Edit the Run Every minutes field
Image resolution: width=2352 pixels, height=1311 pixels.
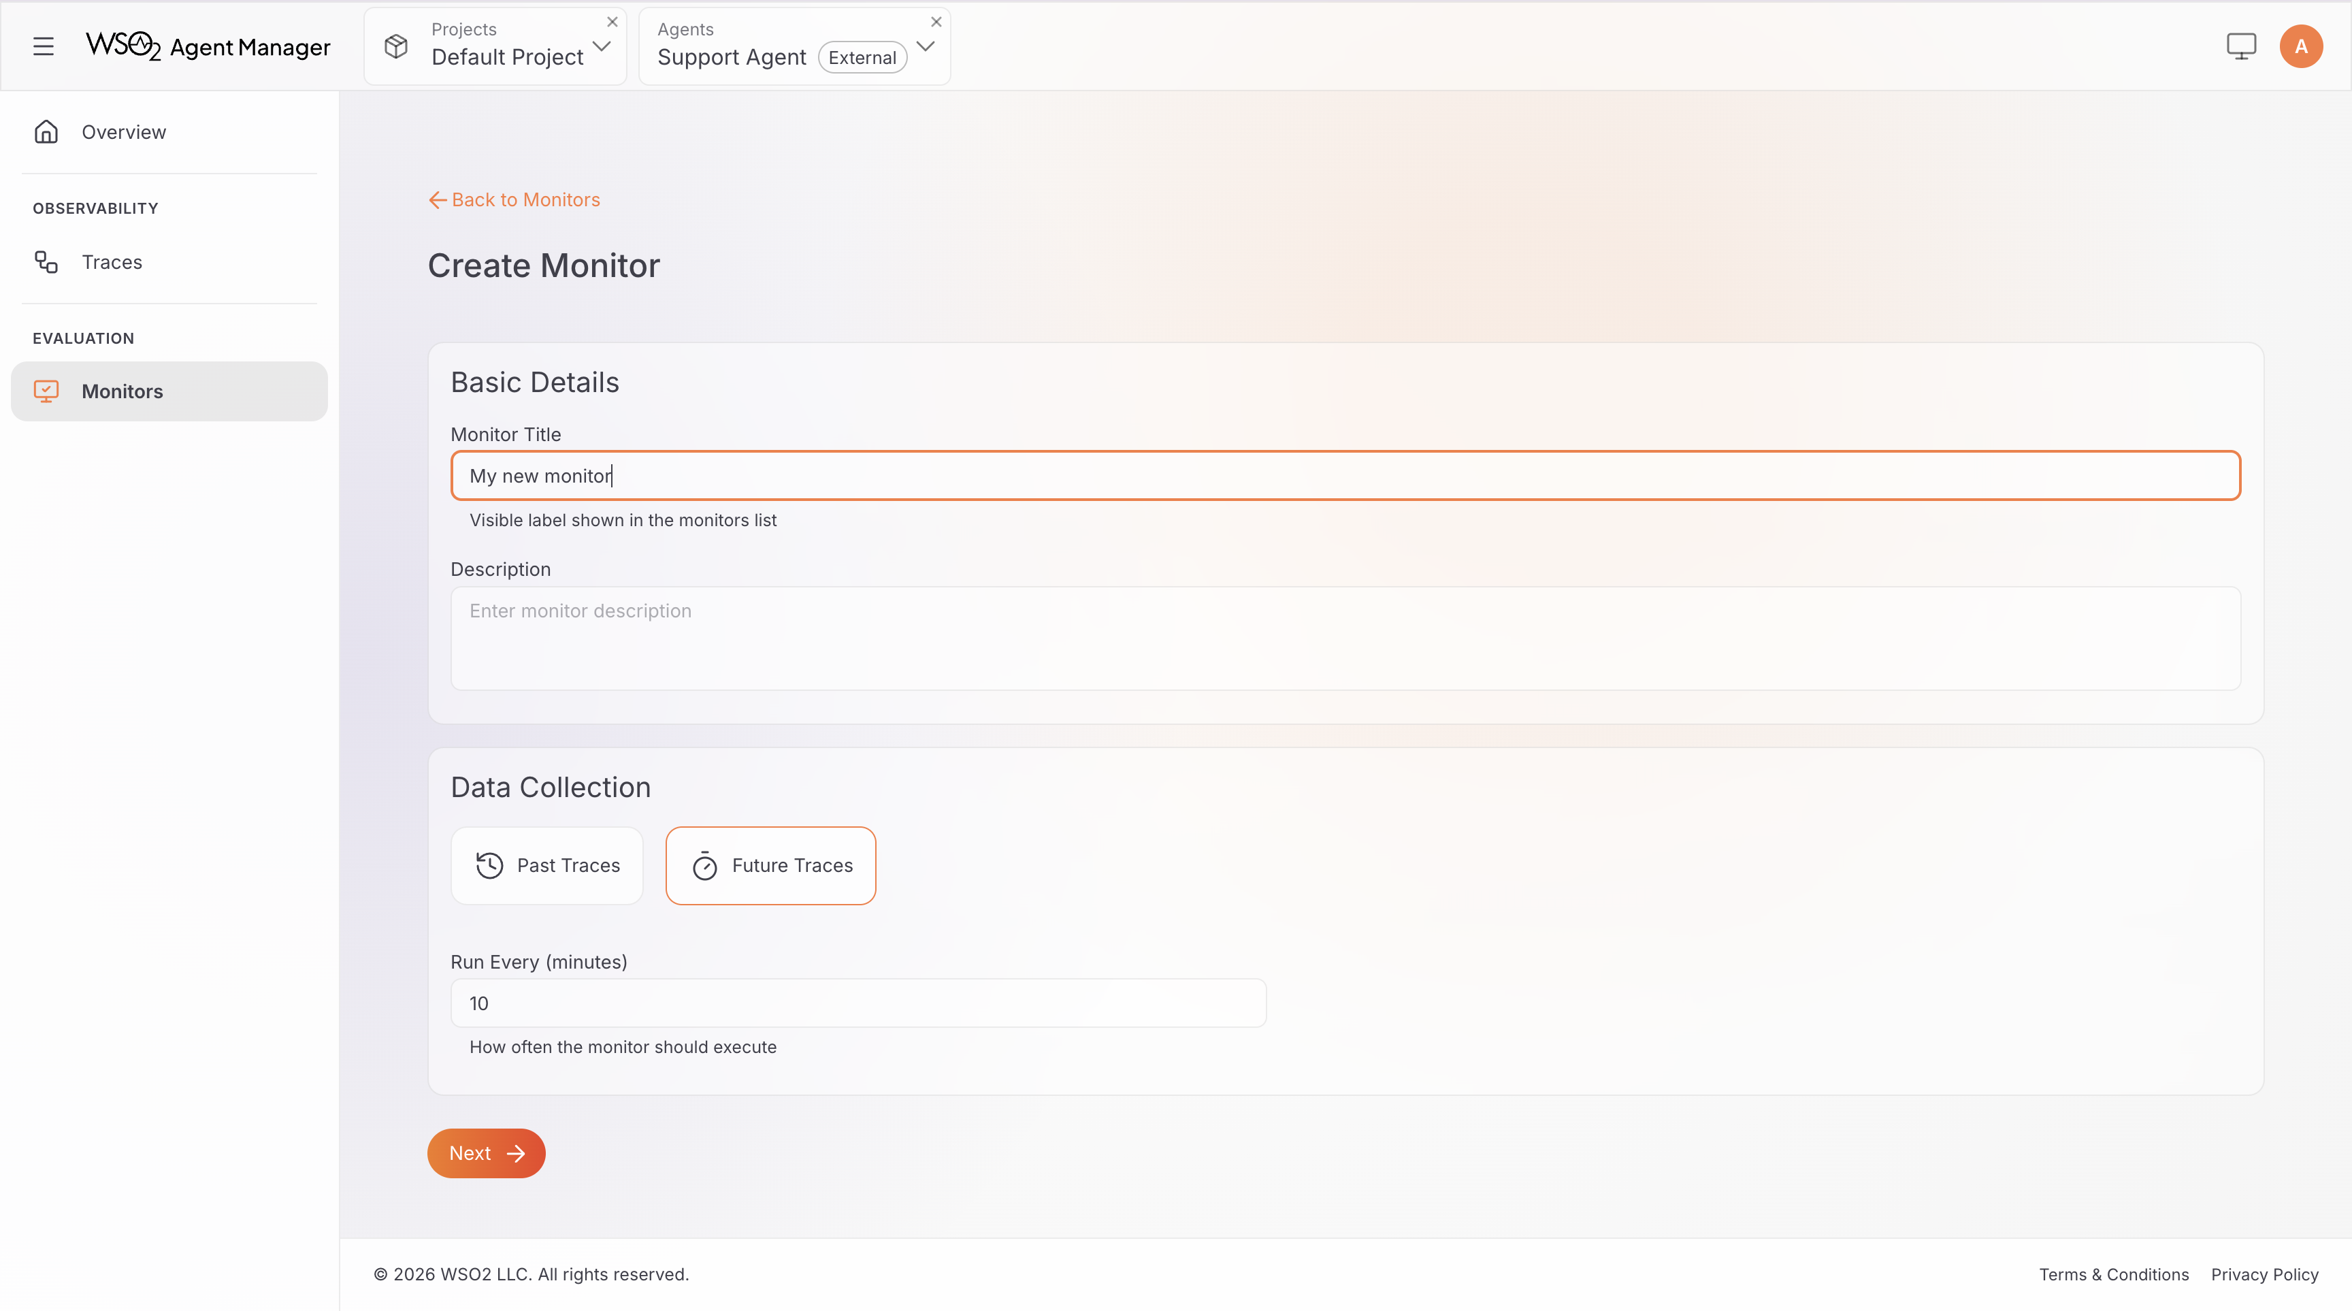(857, 1003)
